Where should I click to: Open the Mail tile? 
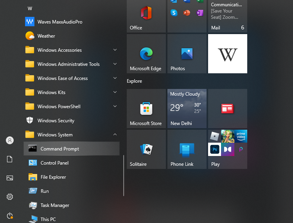[228, 16]
